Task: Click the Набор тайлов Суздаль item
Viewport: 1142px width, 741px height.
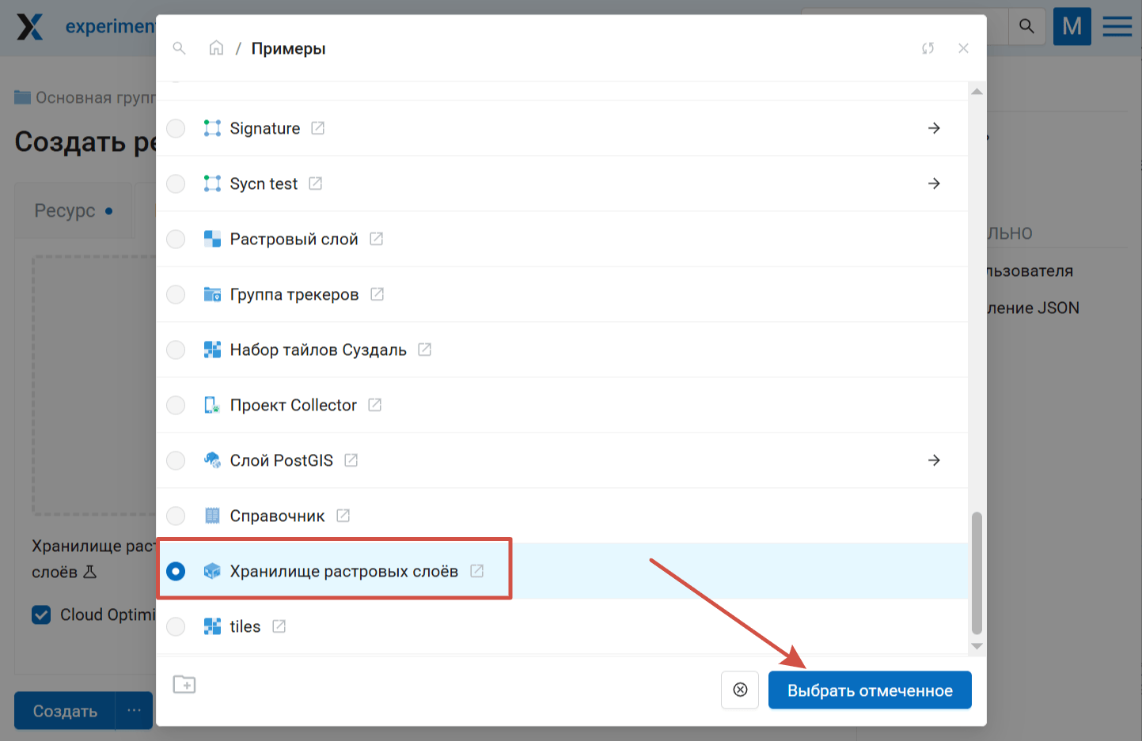Action: [317, 350]
